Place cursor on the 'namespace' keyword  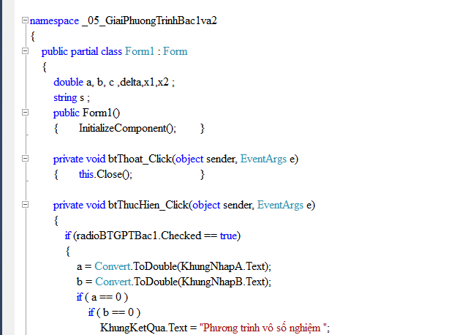(x=54, y=21)
